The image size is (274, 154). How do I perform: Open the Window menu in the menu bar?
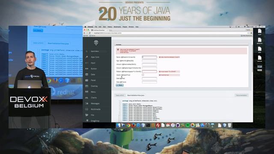(131, 27)
